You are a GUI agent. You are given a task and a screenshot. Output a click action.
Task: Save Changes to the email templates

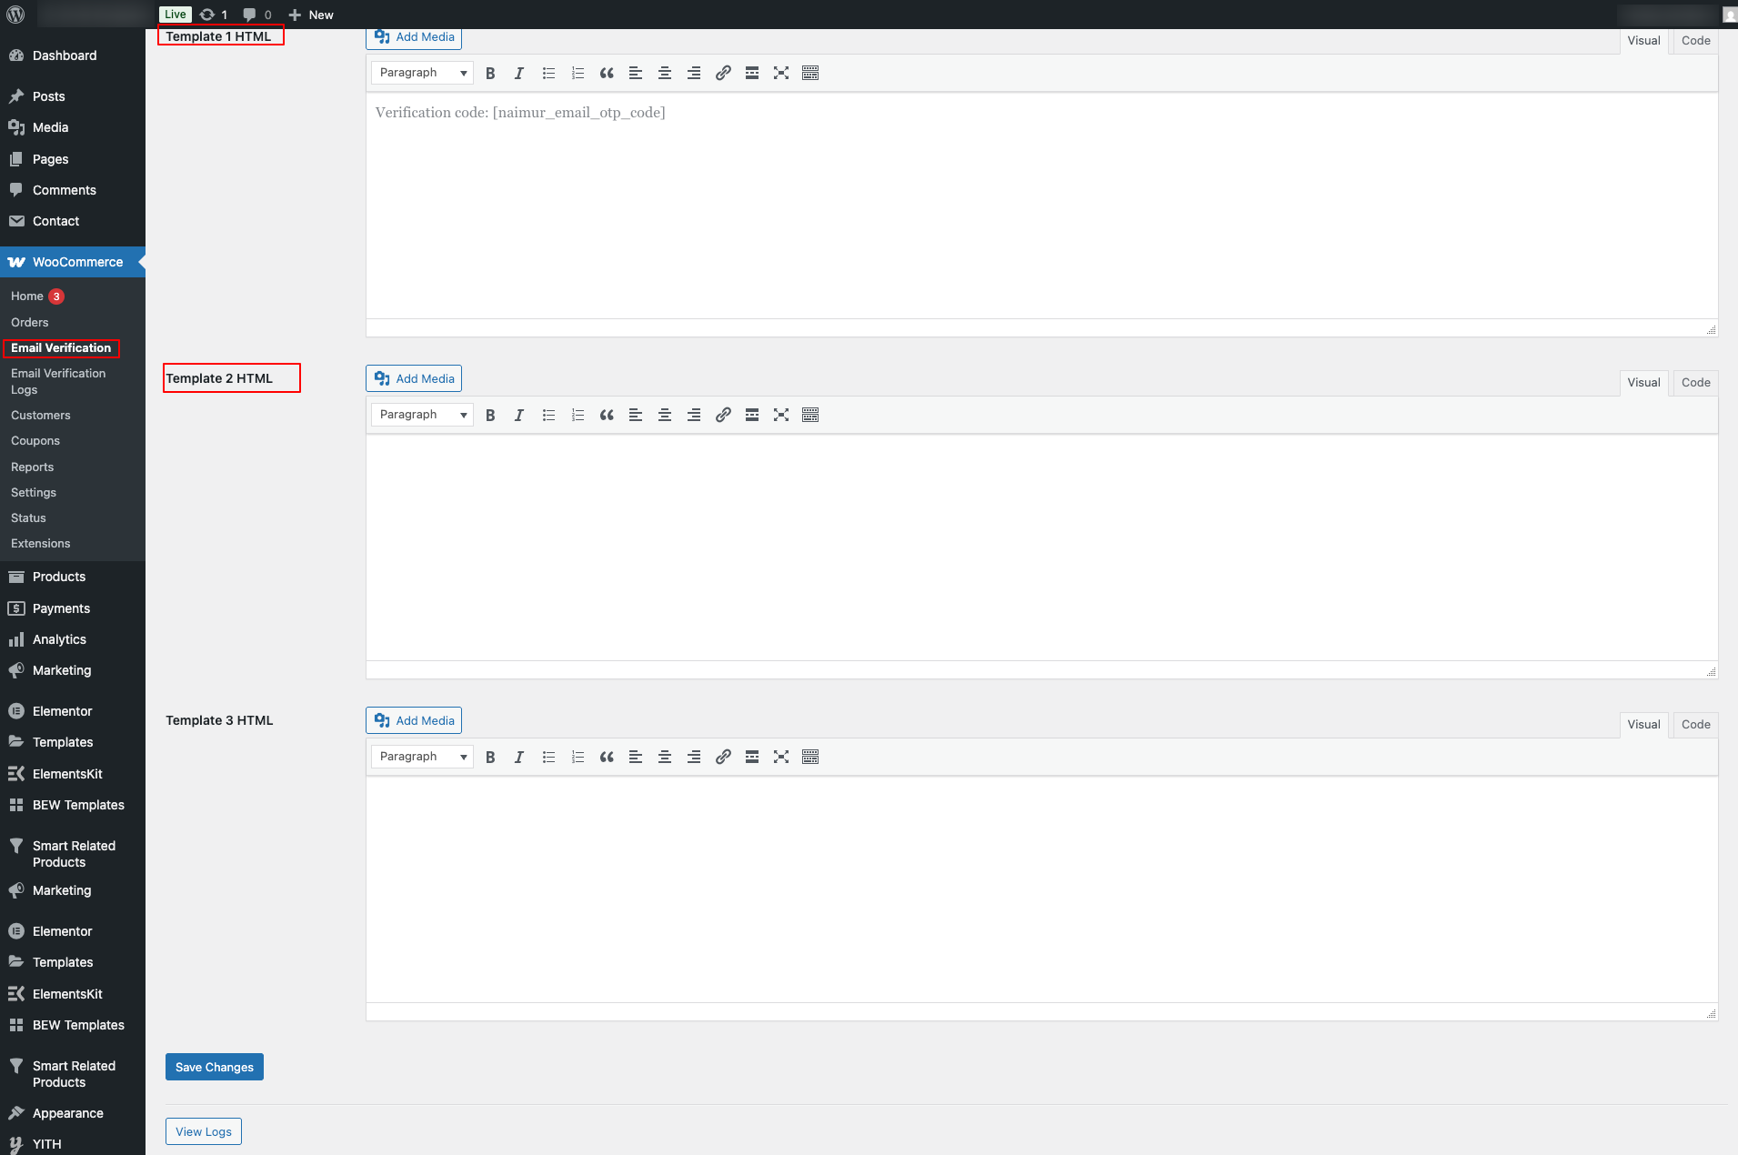tap(214, 1066)
